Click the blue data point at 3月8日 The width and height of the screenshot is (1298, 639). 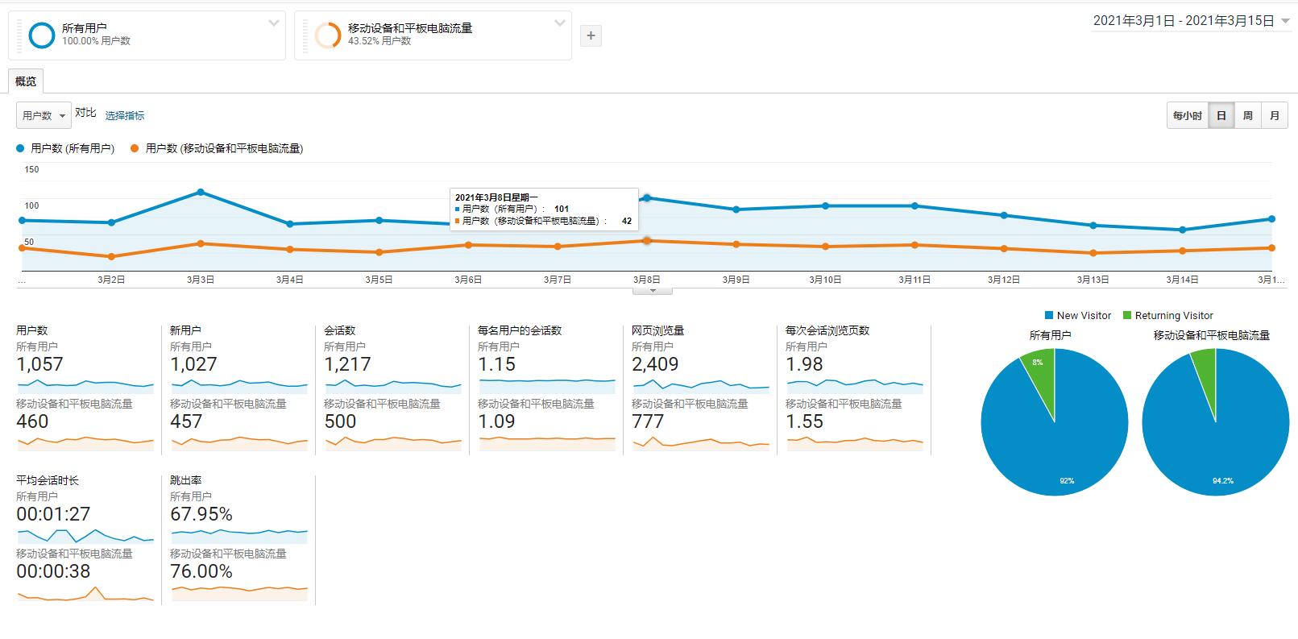click(647, 197)
